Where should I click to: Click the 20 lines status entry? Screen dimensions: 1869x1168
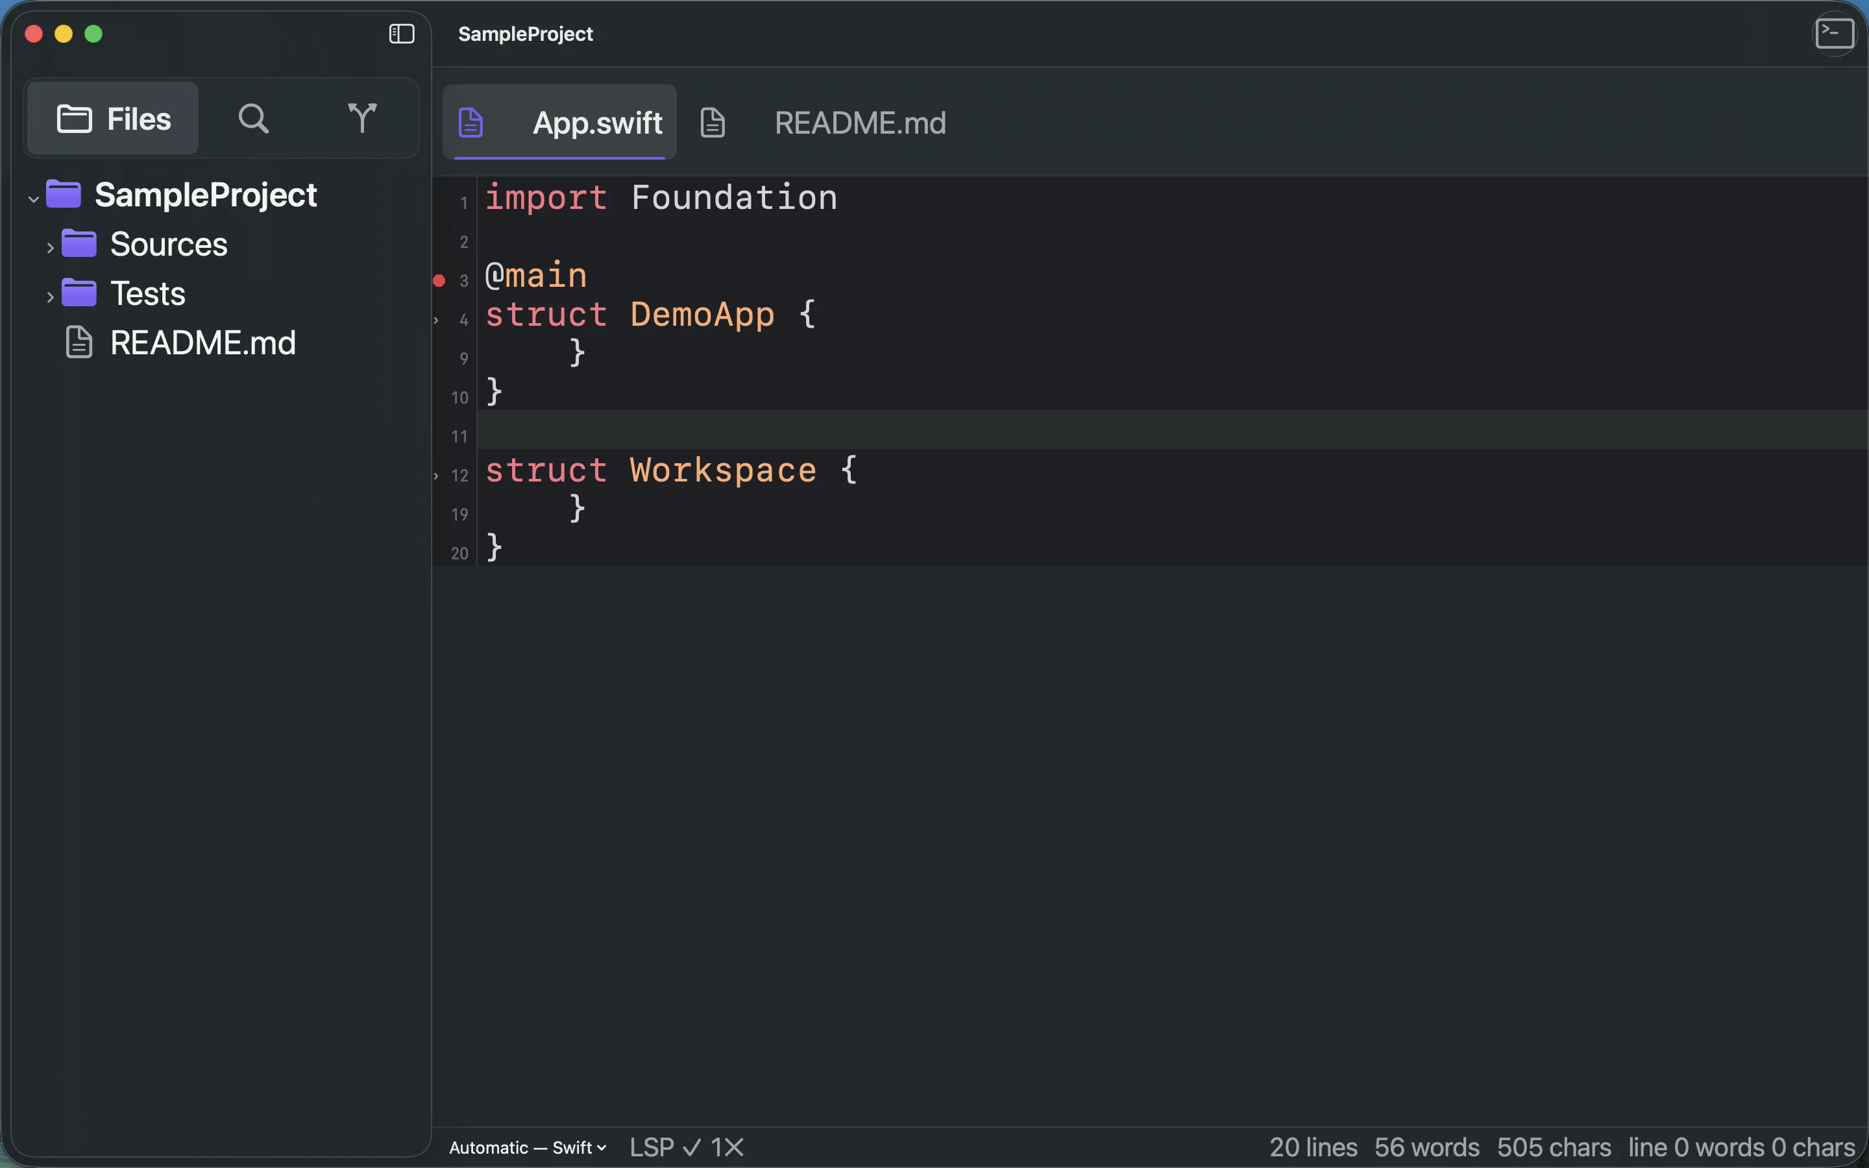(1313, 1147)
